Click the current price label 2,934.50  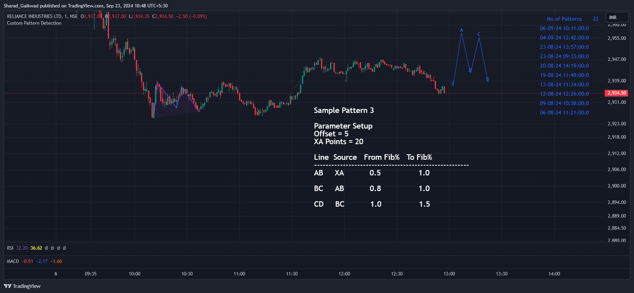pyautogui.click(x=616, y=93)
